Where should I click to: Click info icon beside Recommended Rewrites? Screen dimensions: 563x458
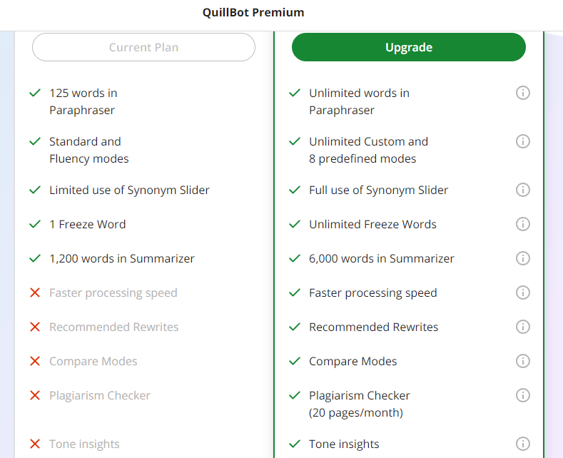(x=523, y=327)
